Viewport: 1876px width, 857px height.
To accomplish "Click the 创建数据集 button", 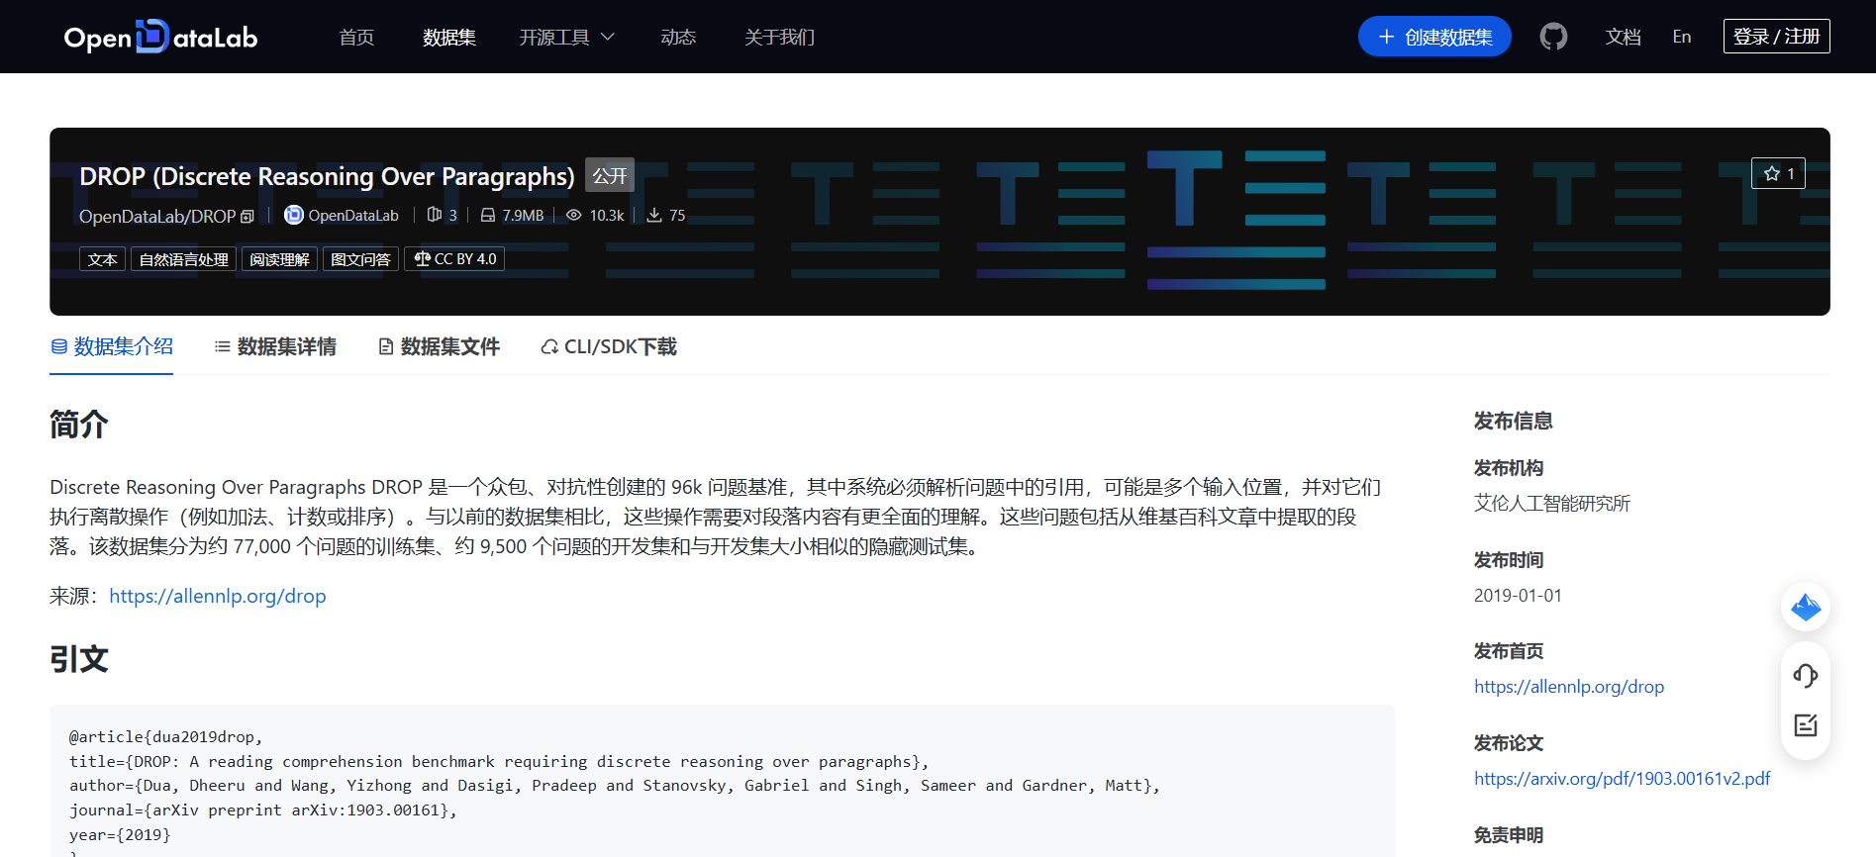I will (x=1434, y=37).
